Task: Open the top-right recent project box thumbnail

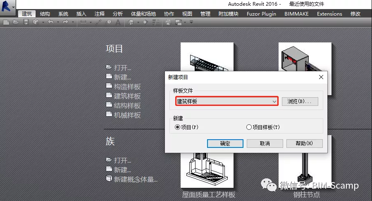Action: [305, 57]
